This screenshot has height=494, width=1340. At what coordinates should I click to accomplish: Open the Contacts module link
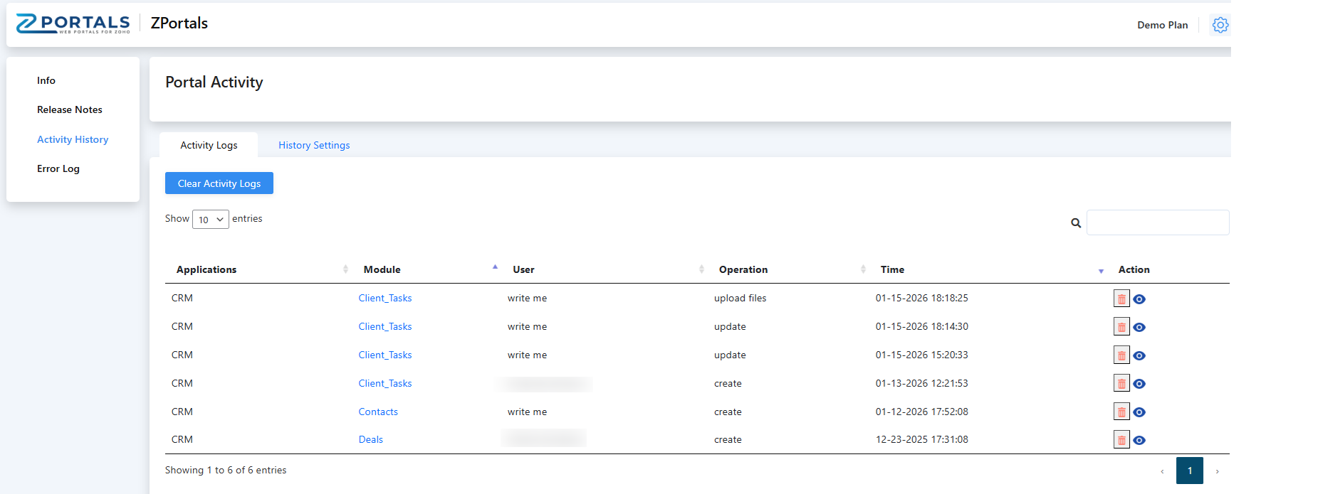click(378, 412)
